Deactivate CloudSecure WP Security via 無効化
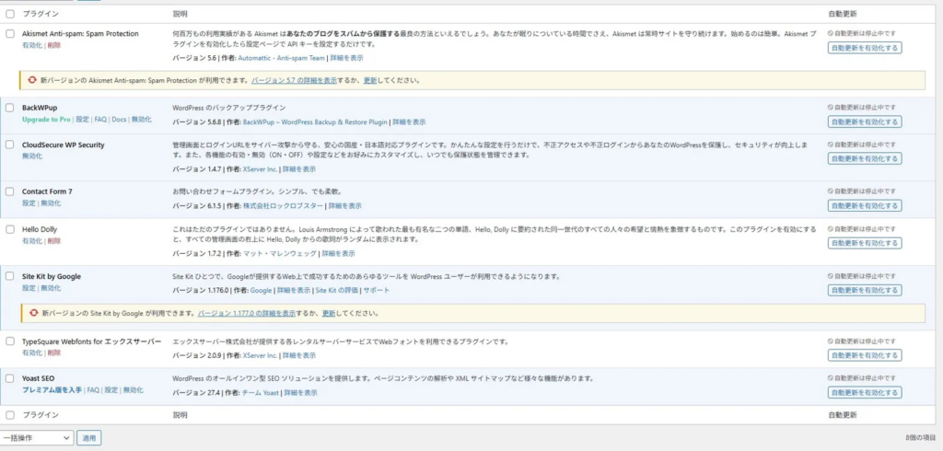Viewport: 943px width, 451px height. point(31,156)
